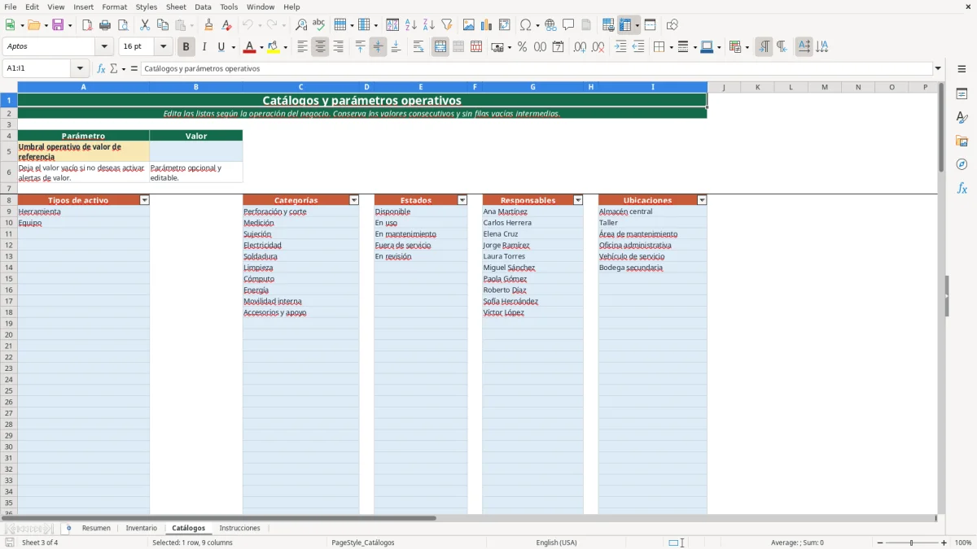Viewport: 977px width, 549px height.
Task: Apply AutoFilter funnel icon
Action: click(446, 25)
